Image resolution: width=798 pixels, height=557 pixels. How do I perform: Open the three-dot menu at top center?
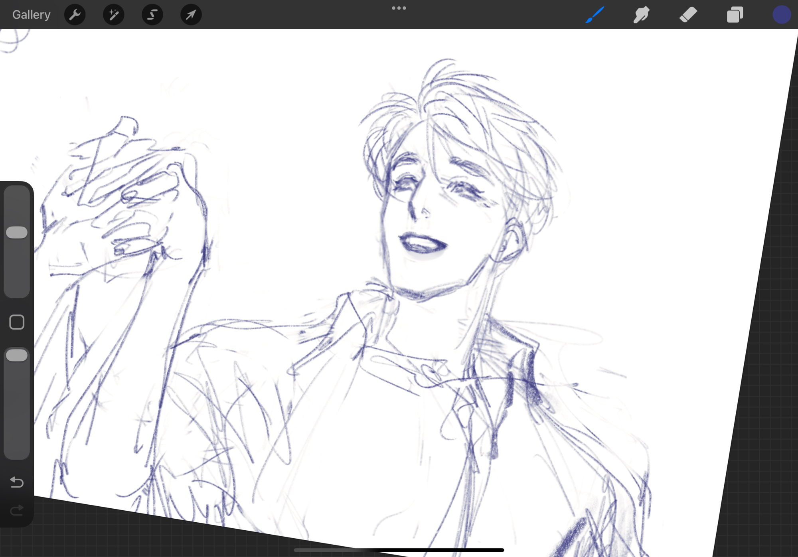[399, 8]
